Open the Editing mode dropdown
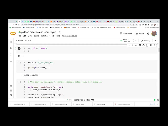Screen dimensions: 168x126 pos(145,40)
